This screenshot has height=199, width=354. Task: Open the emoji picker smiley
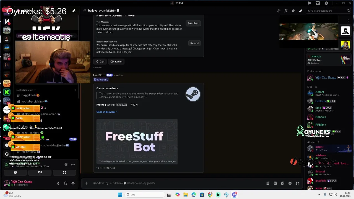tap(290, 183)
